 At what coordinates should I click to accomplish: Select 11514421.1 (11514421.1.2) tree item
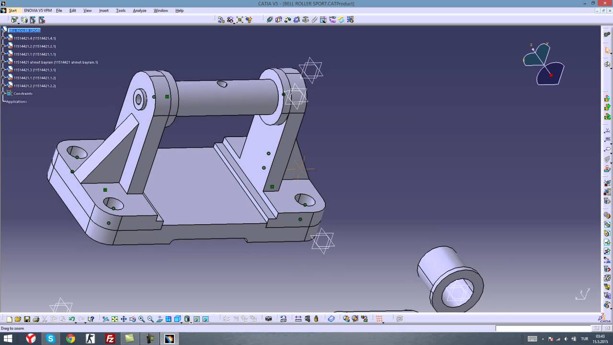point(34,78)
